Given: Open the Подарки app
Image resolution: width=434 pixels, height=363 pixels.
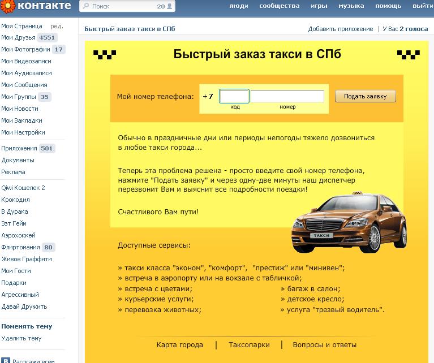Looking at the screenshot, I should pyautogui.click(x=14, y=283).
